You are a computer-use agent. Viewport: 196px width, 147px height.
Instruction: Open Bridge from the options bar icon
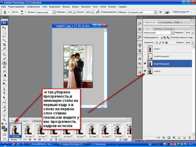(167, 12)
